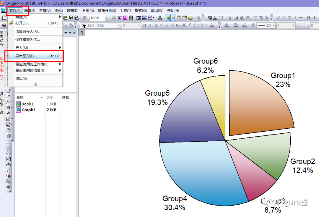This screenshot has width=319, height=217.
Task: Expand 最近使用的工作簿(B) submenu
Action: [x=35, y=64]
